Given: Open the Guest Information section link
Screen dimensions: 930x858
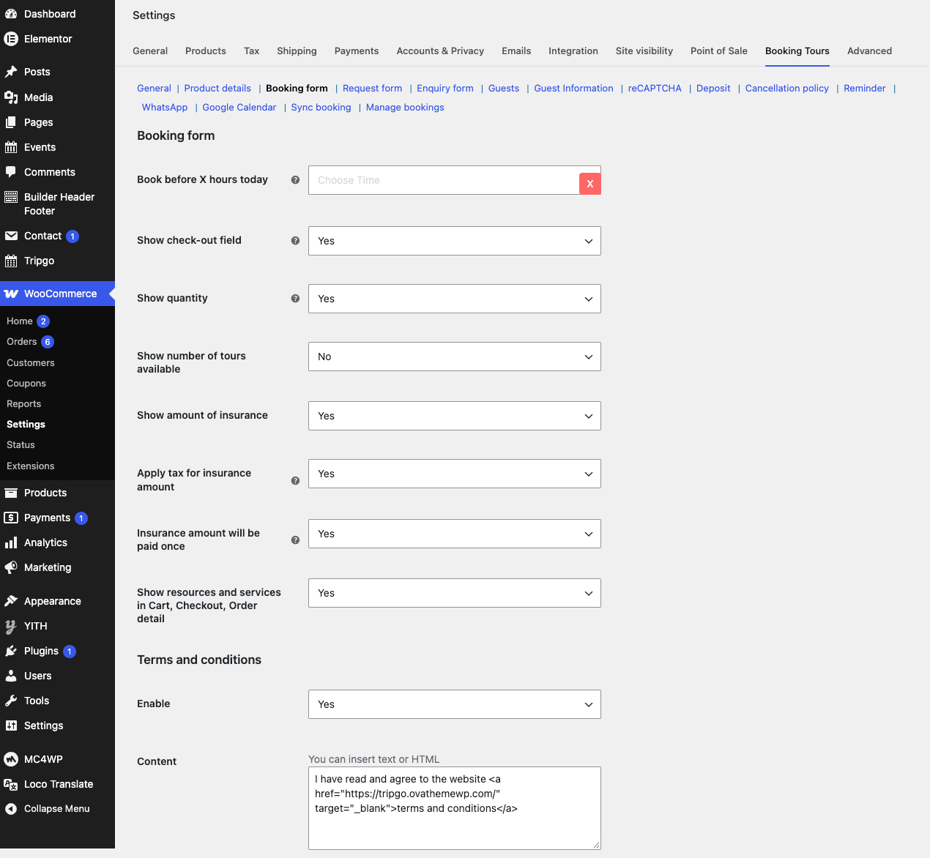Looking at the screenshot, I should 573,89.
